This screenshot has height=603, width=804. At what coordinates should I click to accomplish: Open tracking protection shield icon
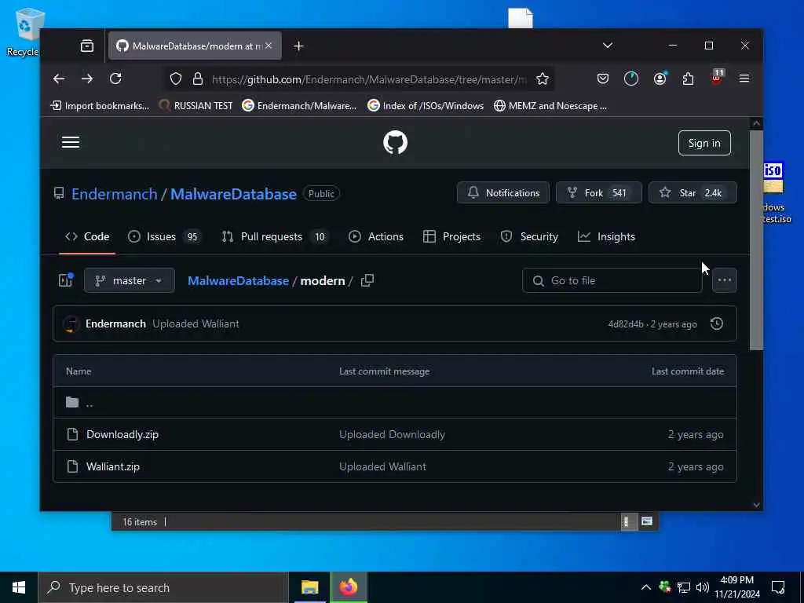pos(176,79)
